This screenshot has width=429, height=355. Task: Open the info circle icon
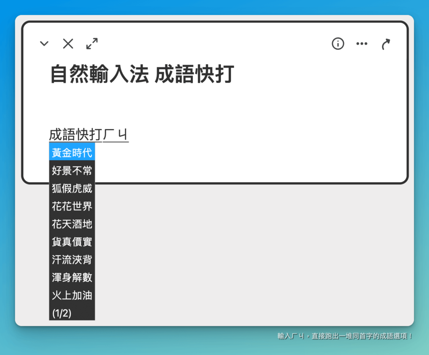(338, 44)
